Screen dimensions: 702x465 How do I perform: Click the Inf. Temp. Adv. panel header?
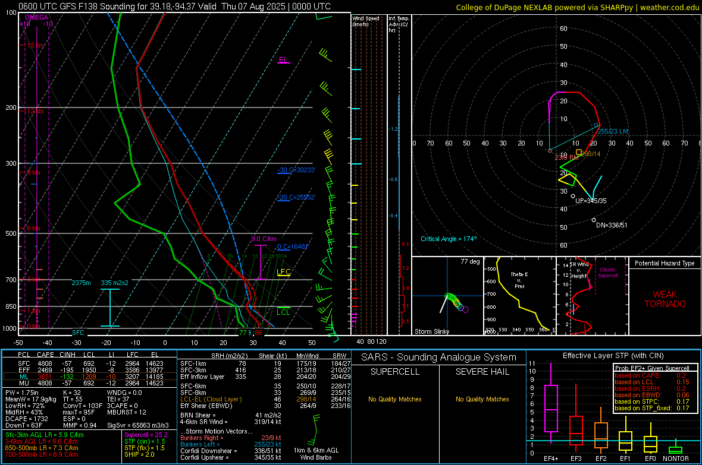pos(399,24)
